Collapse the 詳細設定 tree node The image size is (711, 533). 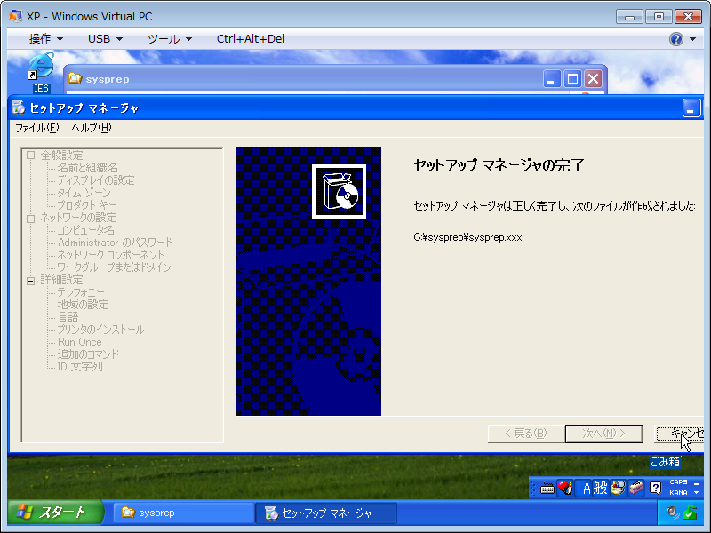pyautogui.click(x=30, y=281)
